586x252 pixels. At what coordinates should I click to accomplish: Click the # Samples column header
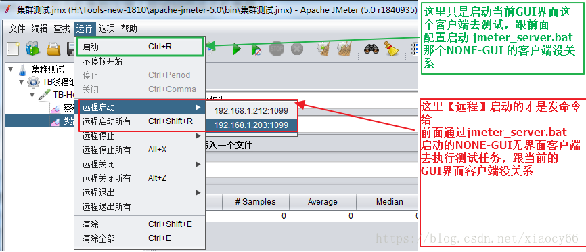click(x=256, y=202)
